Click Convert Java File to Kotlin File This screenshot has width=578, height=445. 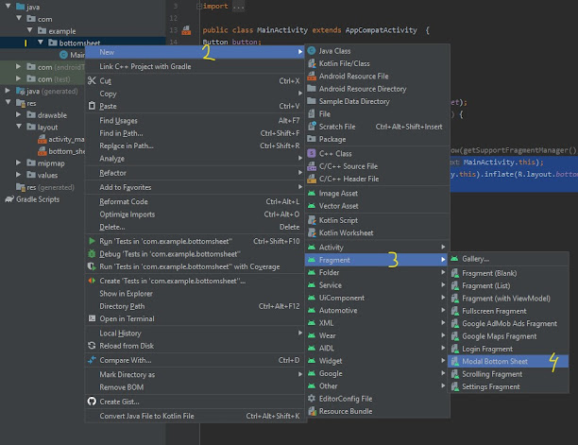(160, 416)
